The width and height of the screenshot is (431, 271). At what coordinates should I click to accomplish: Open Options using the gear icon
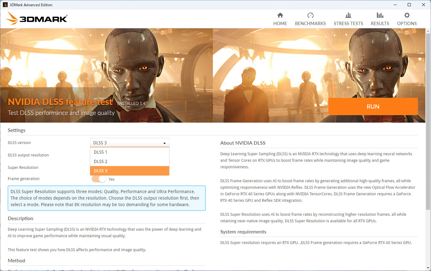tap(407, 15)
